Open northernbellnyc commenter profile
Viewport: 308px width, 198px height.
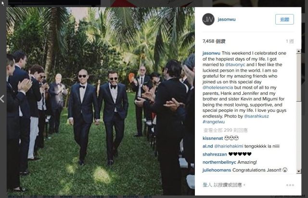[x=219, y=162]
